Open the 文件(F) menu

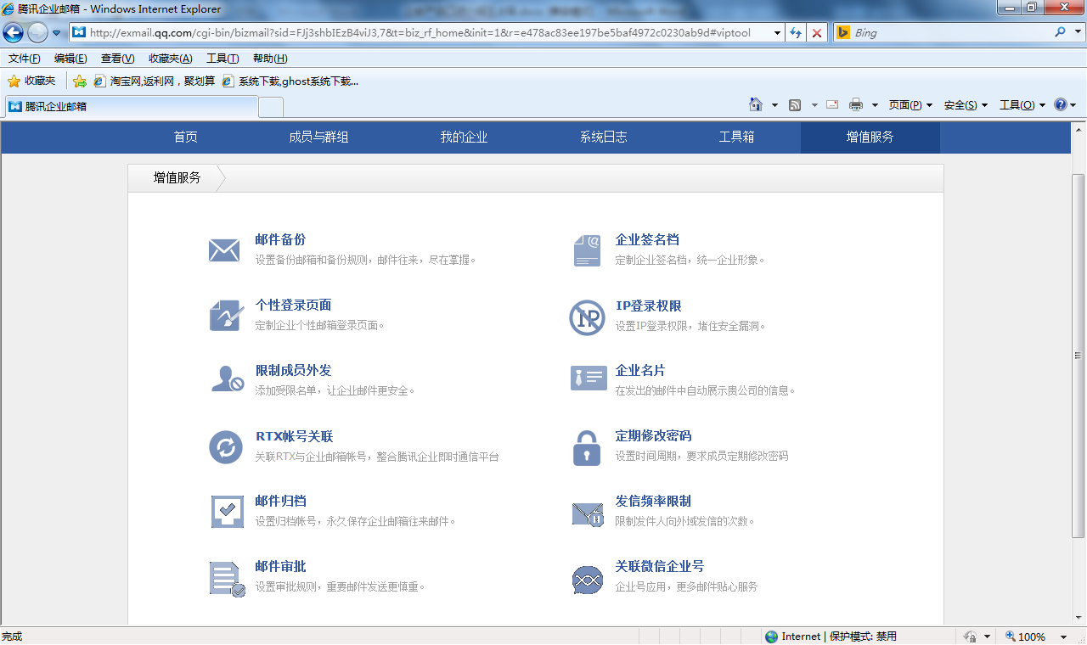(25, 59)
